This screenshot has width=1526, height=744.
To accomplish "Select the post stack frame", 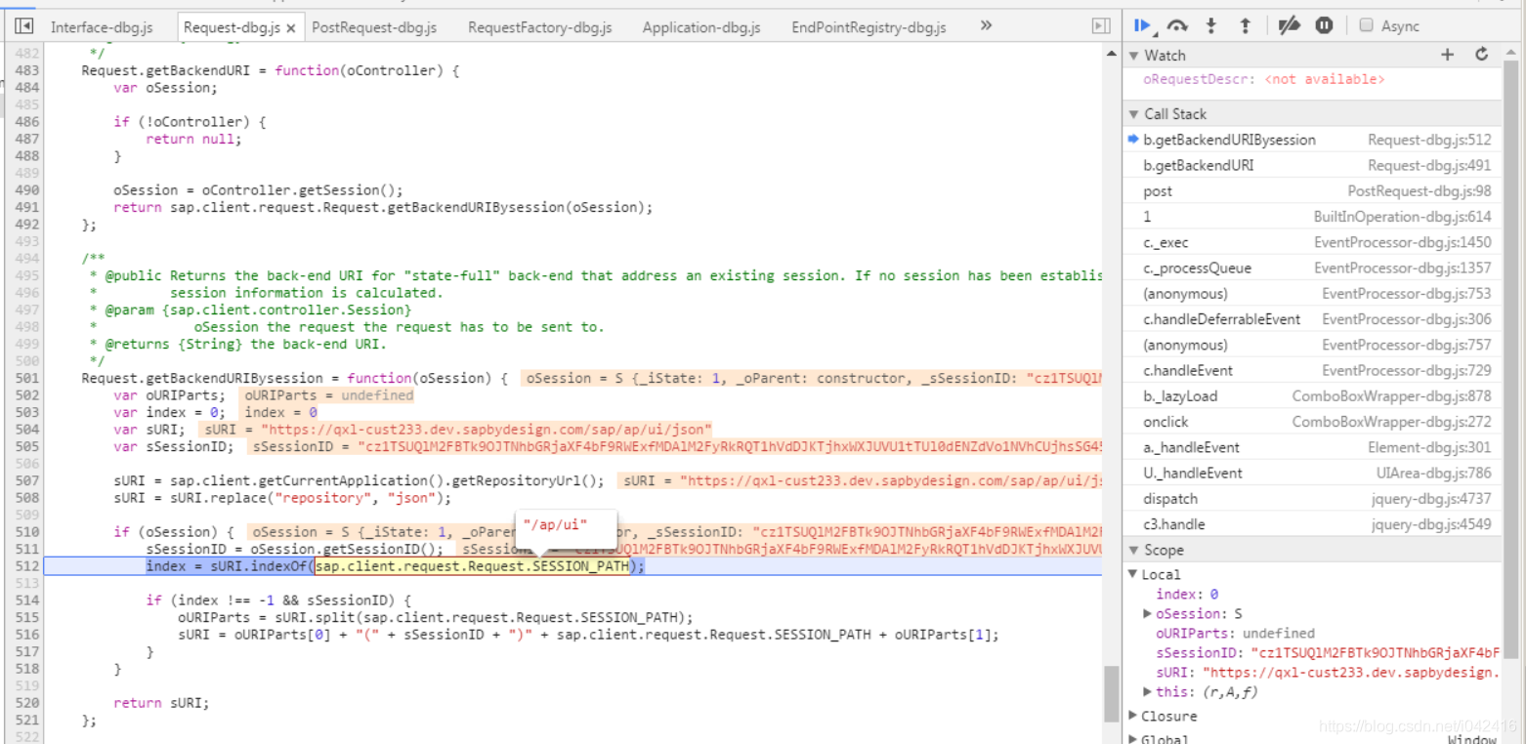I will pos(1312,191).
